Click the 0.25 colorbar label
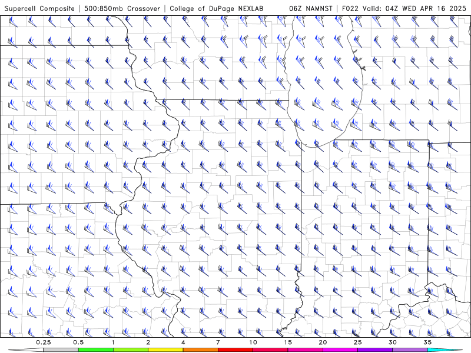This screenshot has height=353, width=471. pyautogui.click(x=44, y=342)
